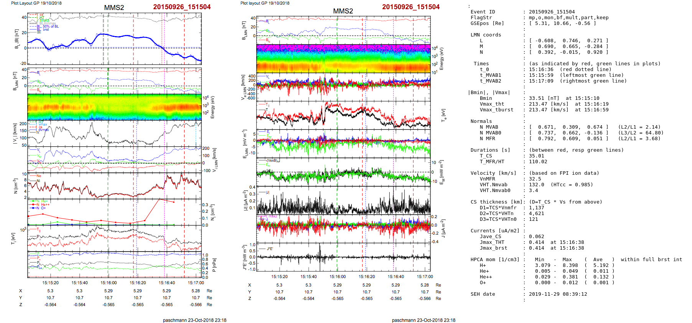
Task: Click 'paschmann 23-Oct-2018 23:18' footer under right plot
Action: point(423,320)
